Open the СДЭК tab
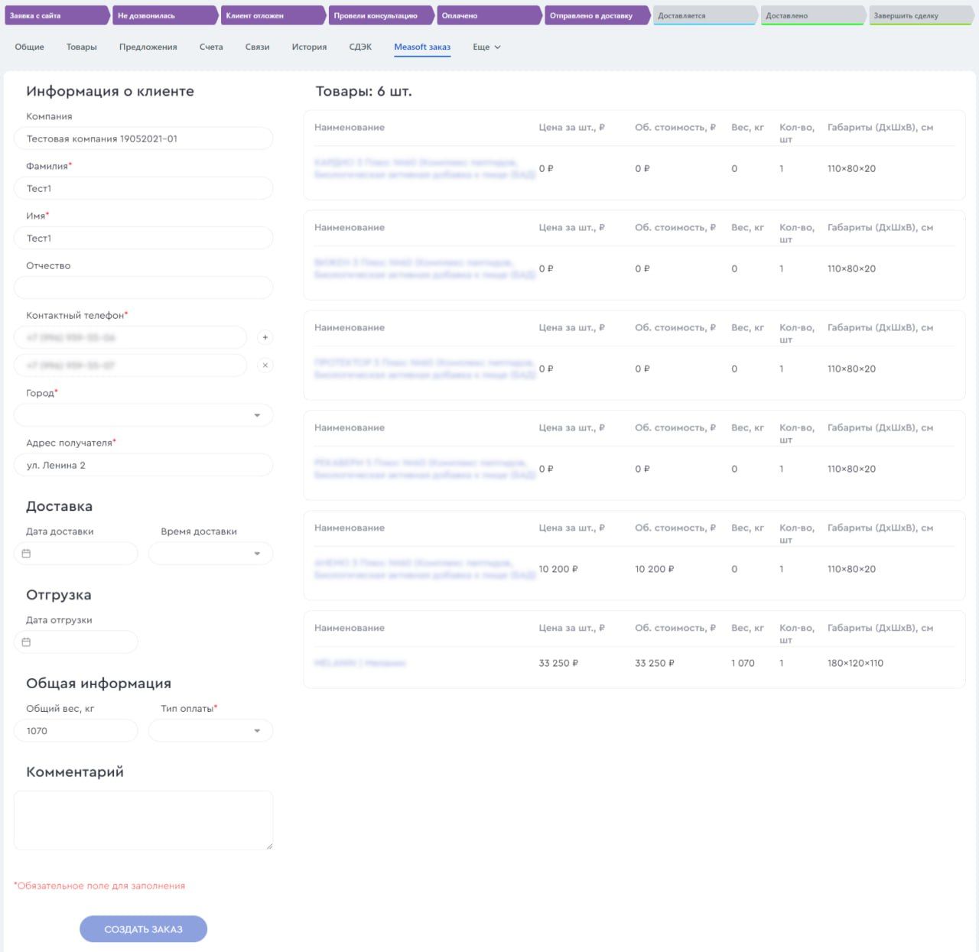 [360, 47]
